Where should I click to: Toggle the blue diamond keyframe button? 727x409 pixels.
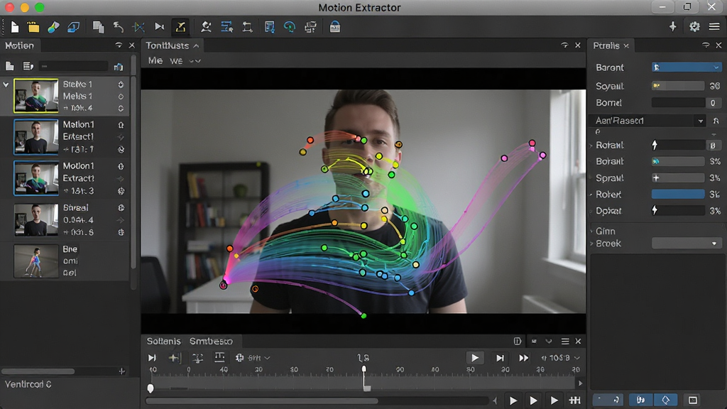(666, 400)
